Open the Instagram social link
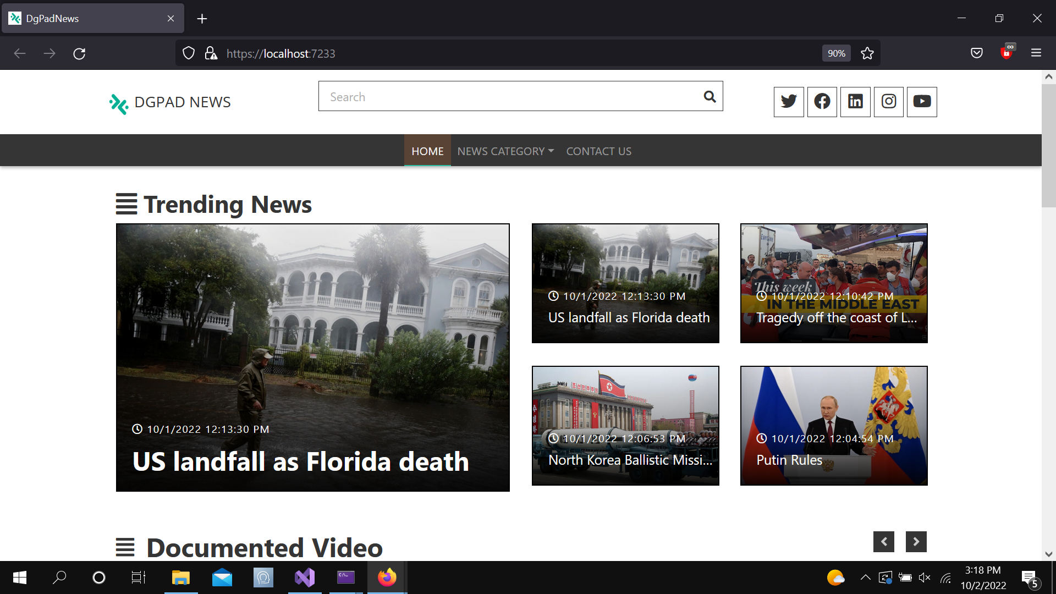 889,102
